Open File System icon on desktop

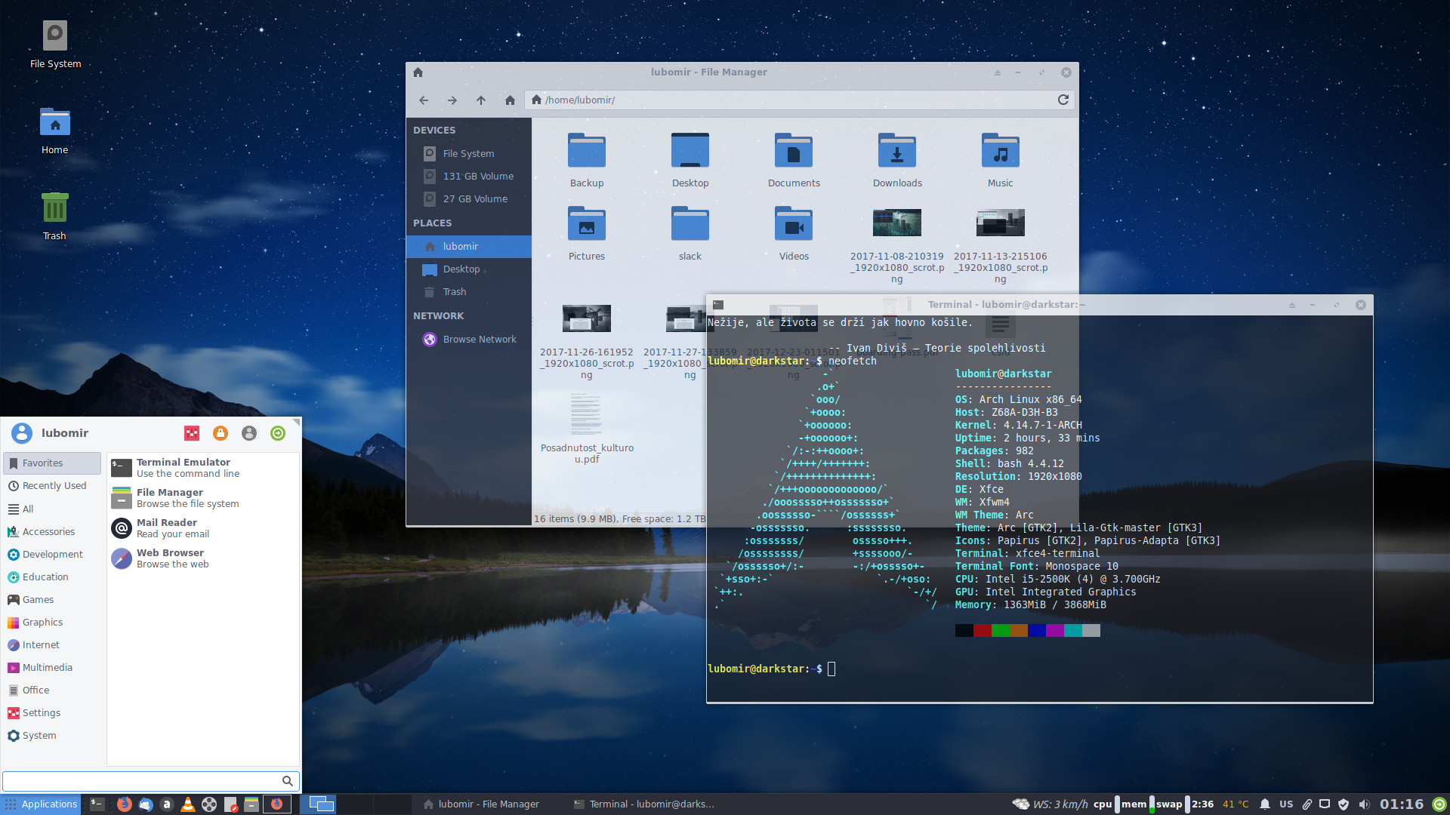point(55,45)
